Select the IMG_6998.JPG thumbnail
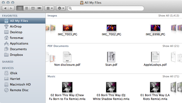The height and width of the screenshot is (103, 182). (x=155, y=28)
